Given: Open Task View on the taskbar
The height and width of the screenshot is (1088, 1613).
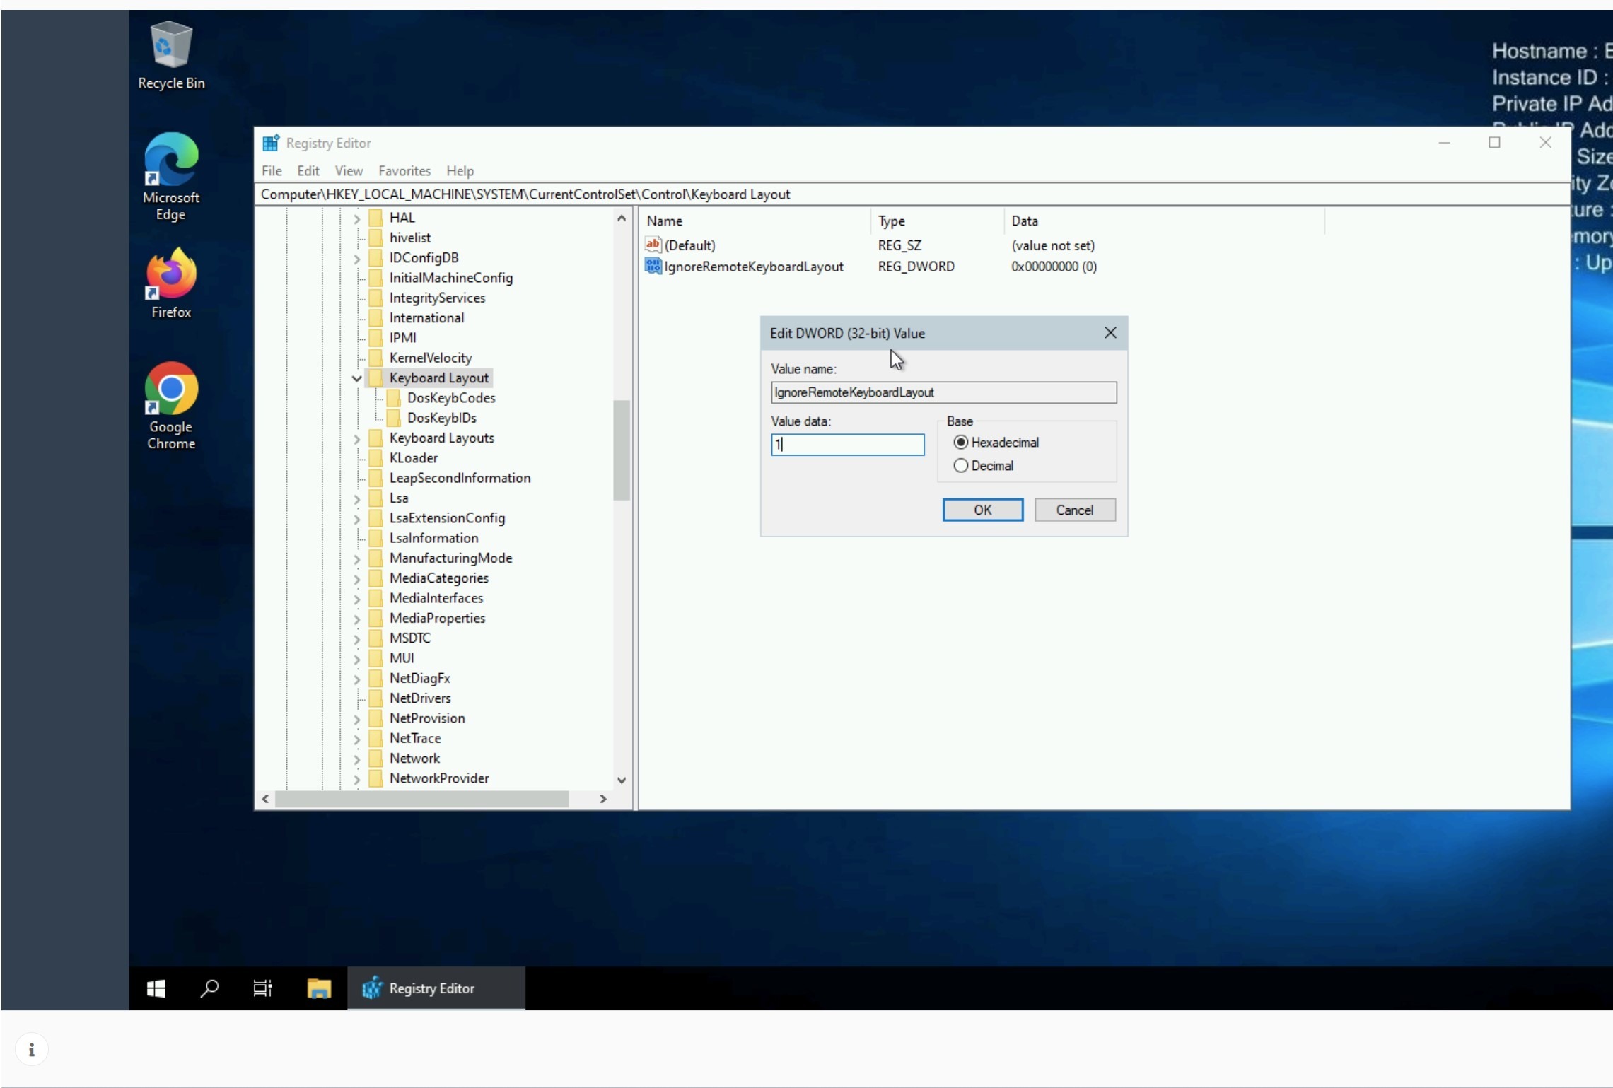Looking at the screenshot, I should (x=262, y=988).
